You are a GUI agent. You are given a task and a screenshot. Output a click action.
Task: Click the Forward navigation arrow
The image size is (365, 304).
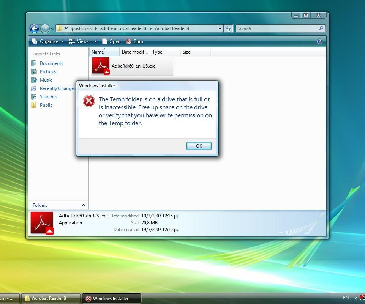[45, 28]
